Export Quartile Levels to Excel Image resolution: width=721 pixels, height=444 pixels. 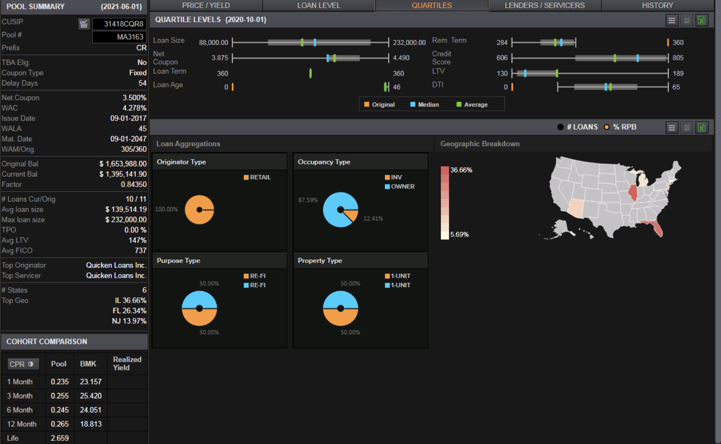tap(702, 20)
